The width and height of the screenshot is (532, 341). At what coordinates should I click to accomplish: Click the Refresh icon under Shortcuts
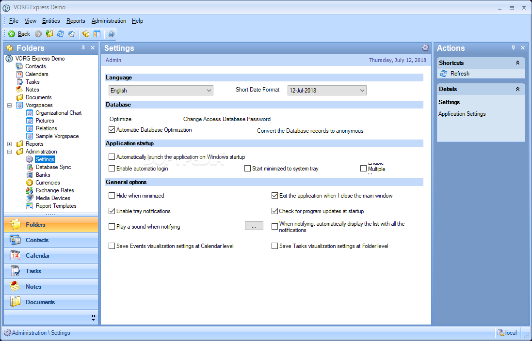[x=444, y=74]
